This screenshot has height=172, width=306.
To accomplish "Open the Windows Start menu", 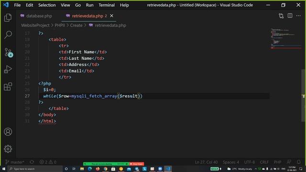I will click(x=4, y=169).
